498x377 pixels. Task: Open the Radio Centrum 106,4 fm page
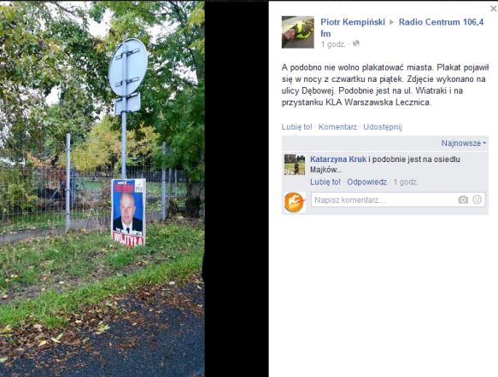point(402,27)
